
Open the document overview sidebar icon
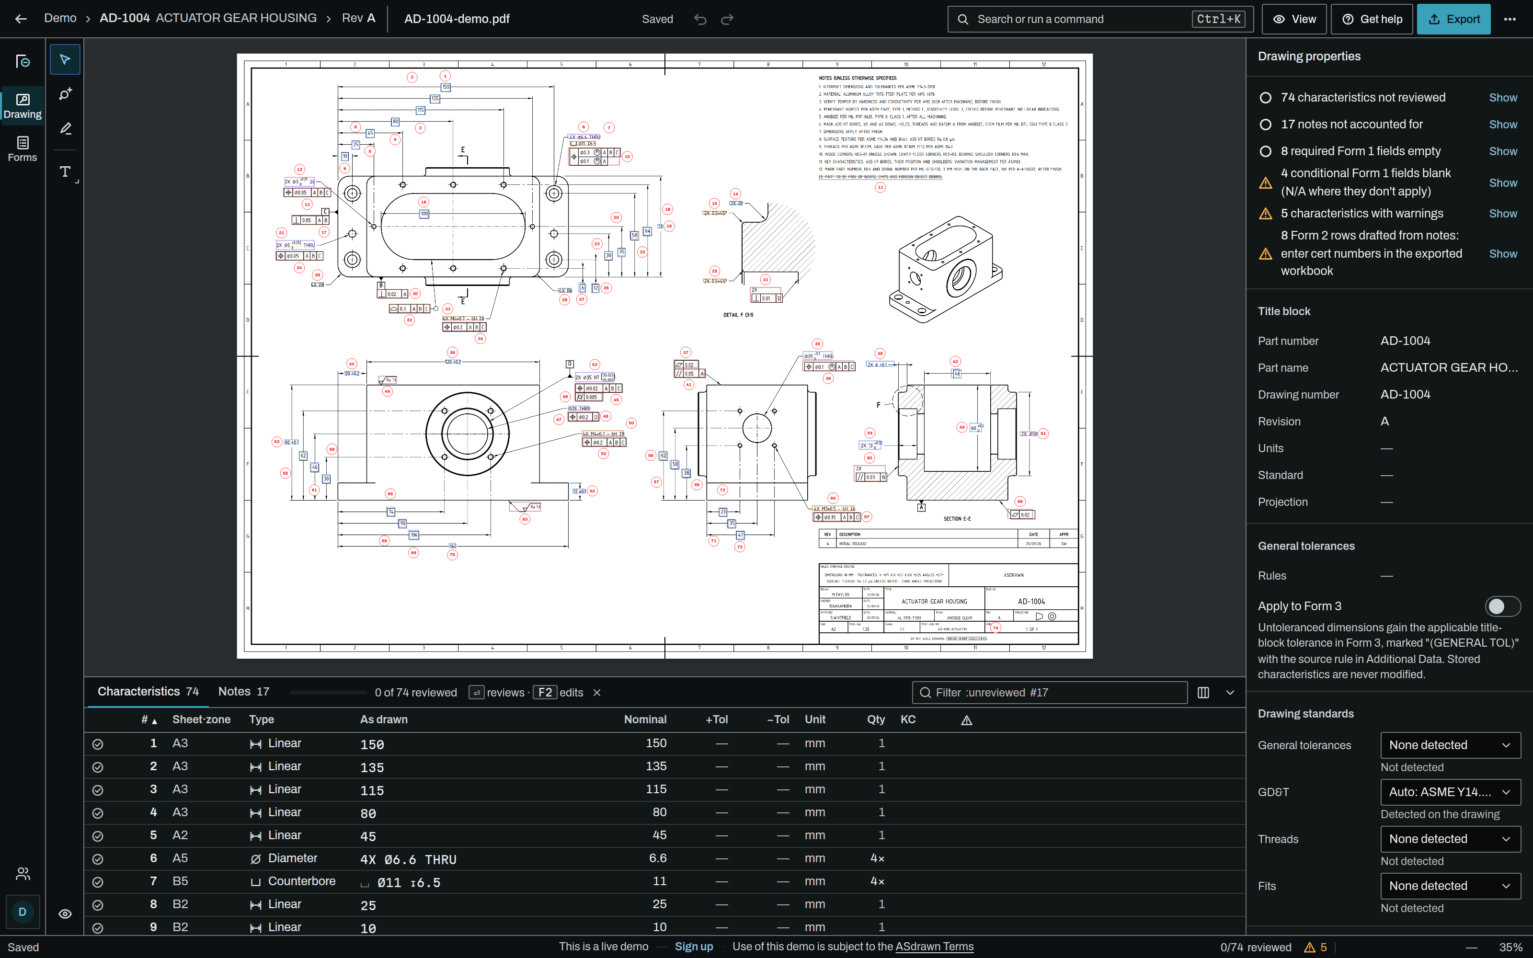pos(22,61)
